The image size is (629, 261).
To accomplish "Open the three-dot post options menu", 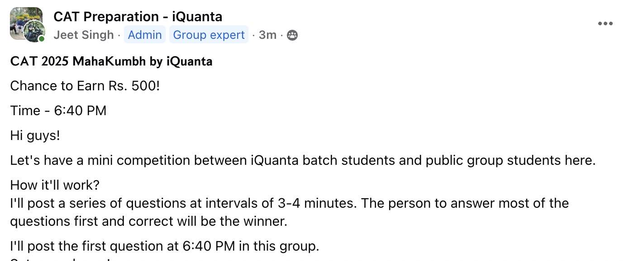I will point(605,24).
